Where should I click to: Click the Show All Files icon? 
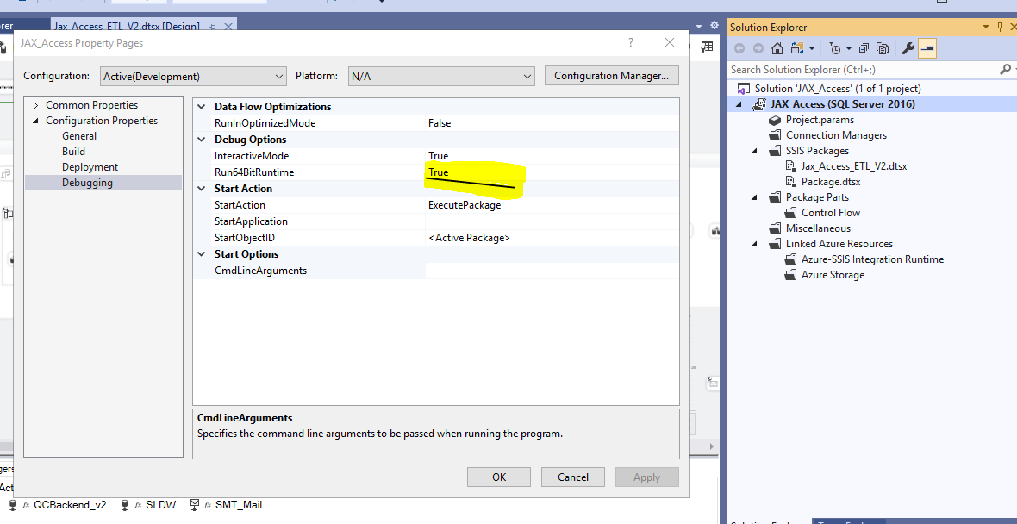click(882, 48)
